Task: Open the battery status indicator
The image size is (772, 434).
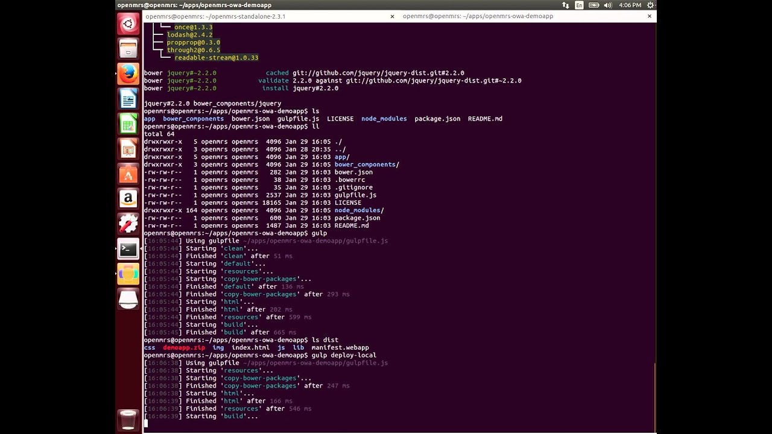Action: (593, 5)
